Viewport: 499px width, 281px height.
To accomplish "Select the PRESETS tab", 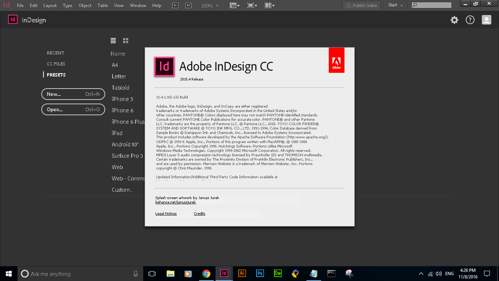I will [x=56, y=75].
